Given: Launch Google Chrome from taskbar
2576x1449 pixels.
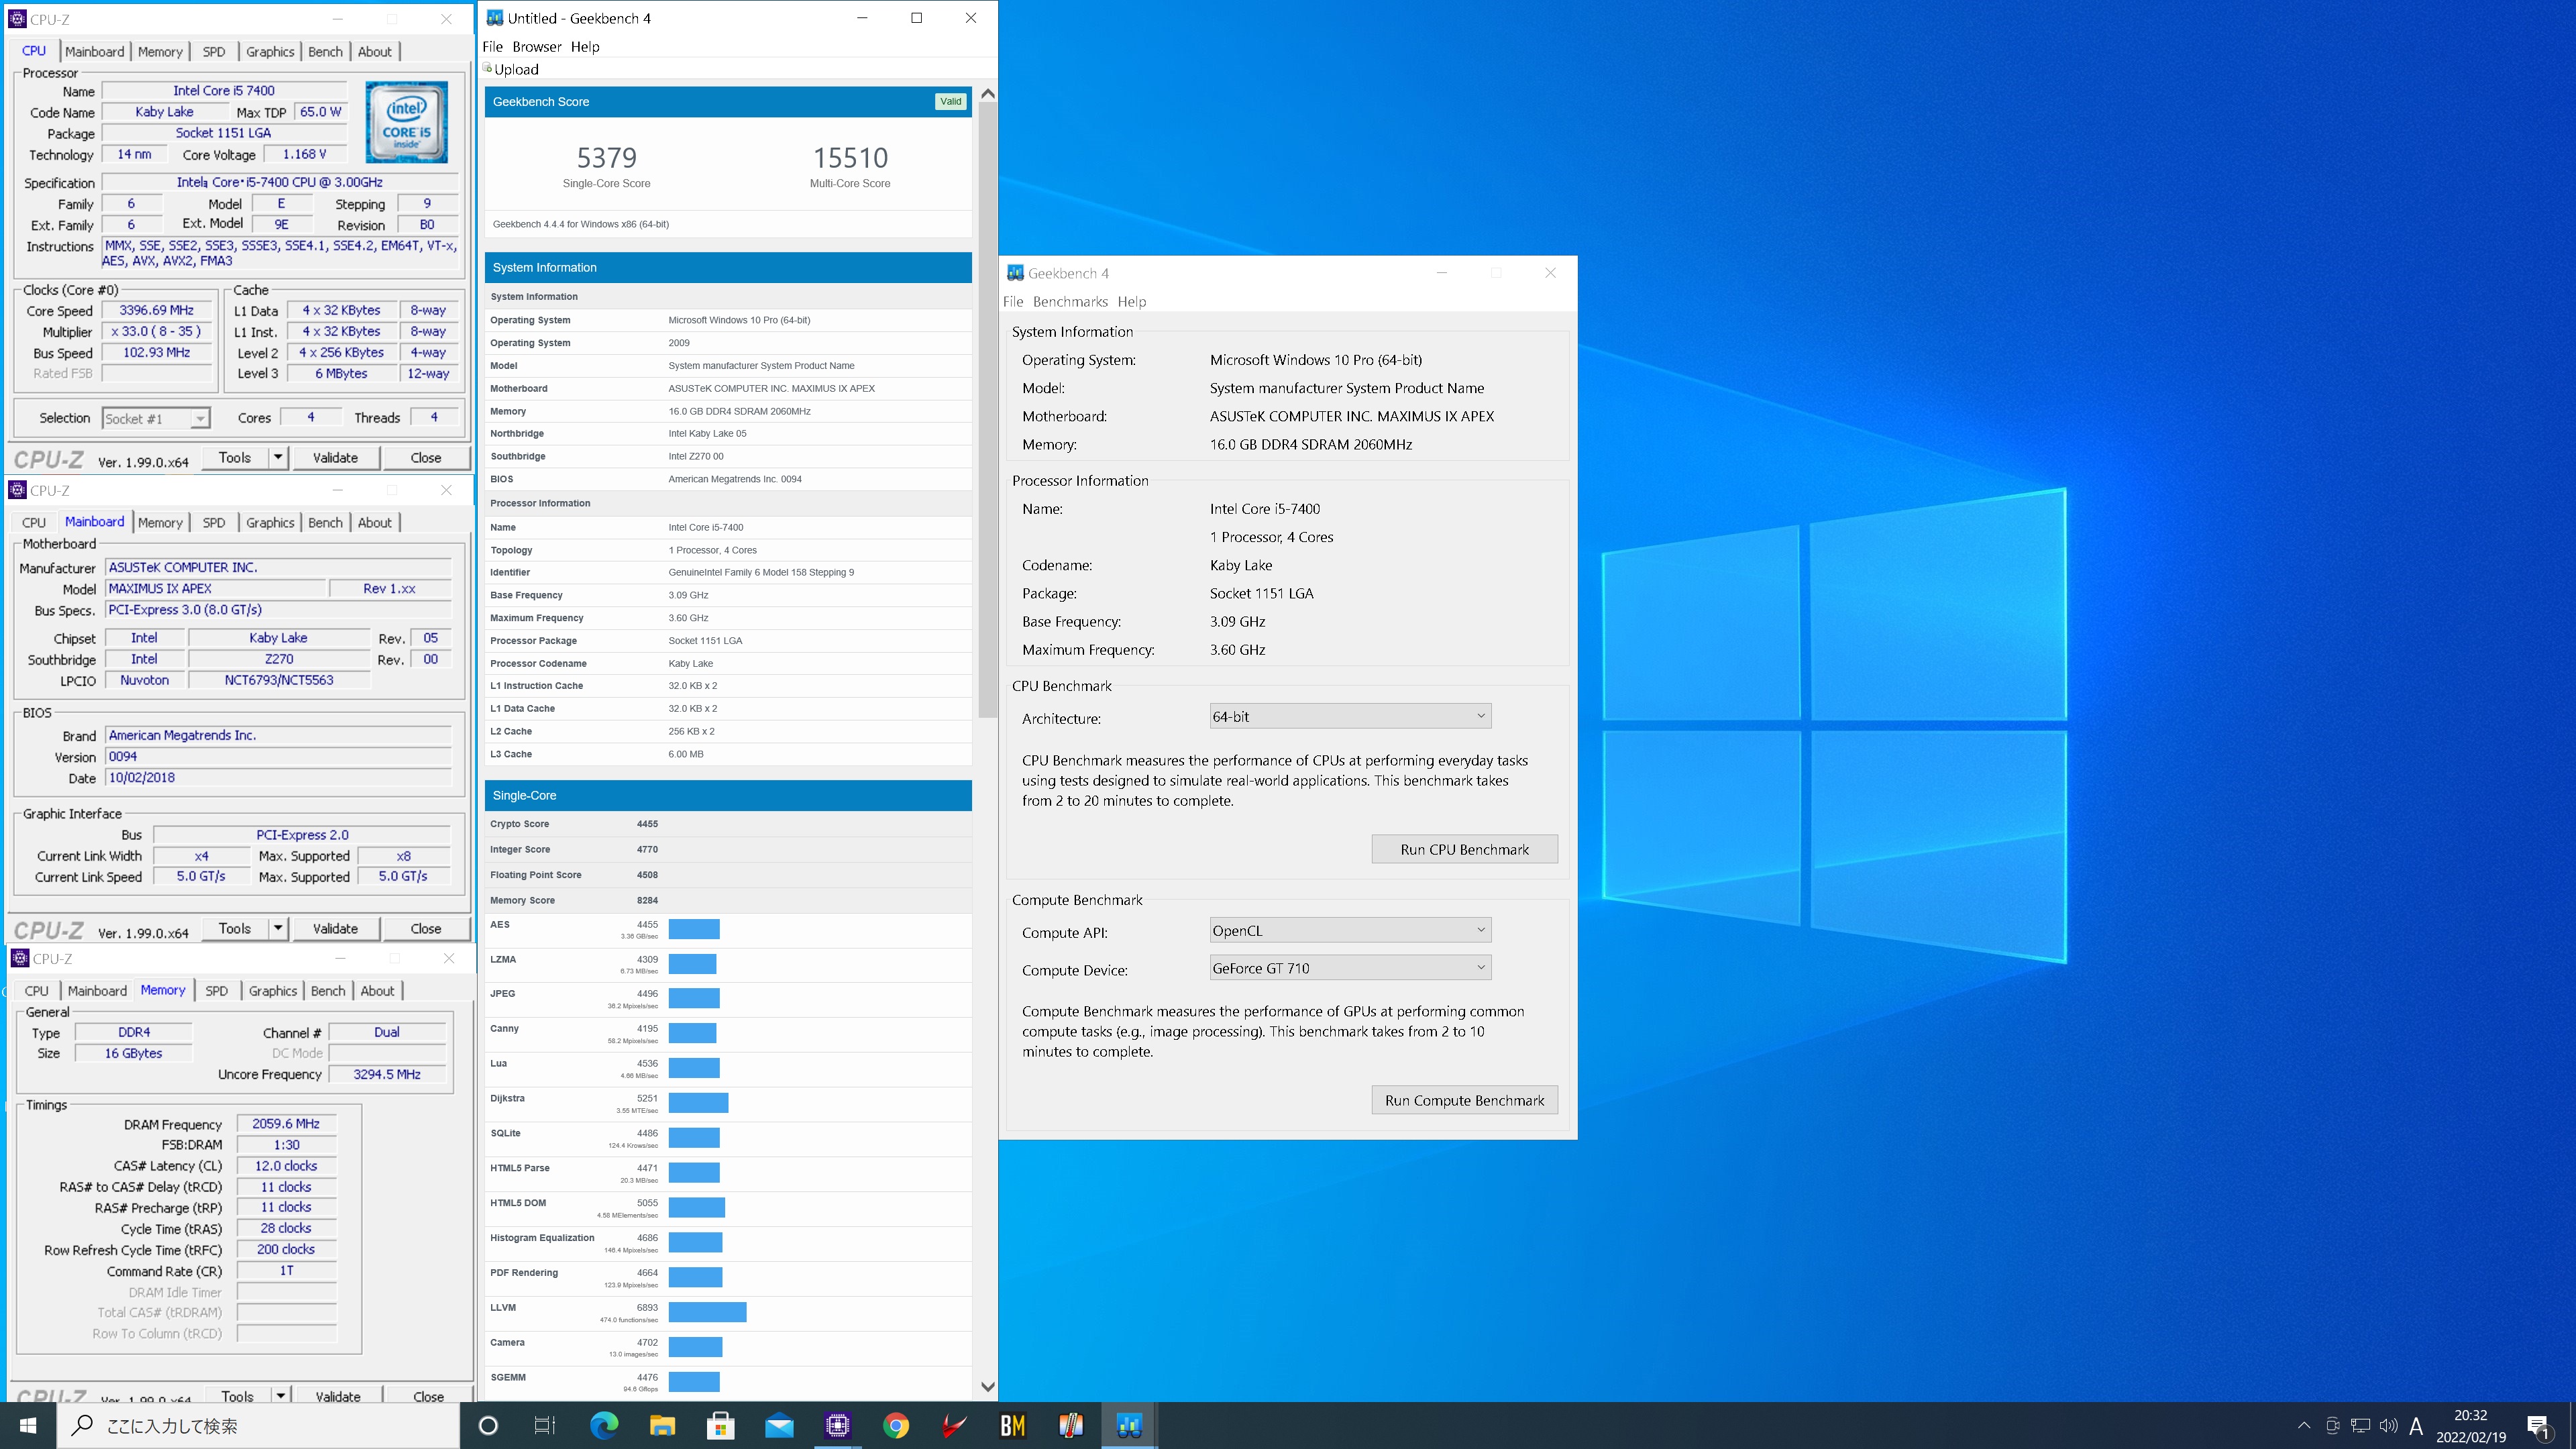Looking at the screenshot, I should coord(896,1425).
